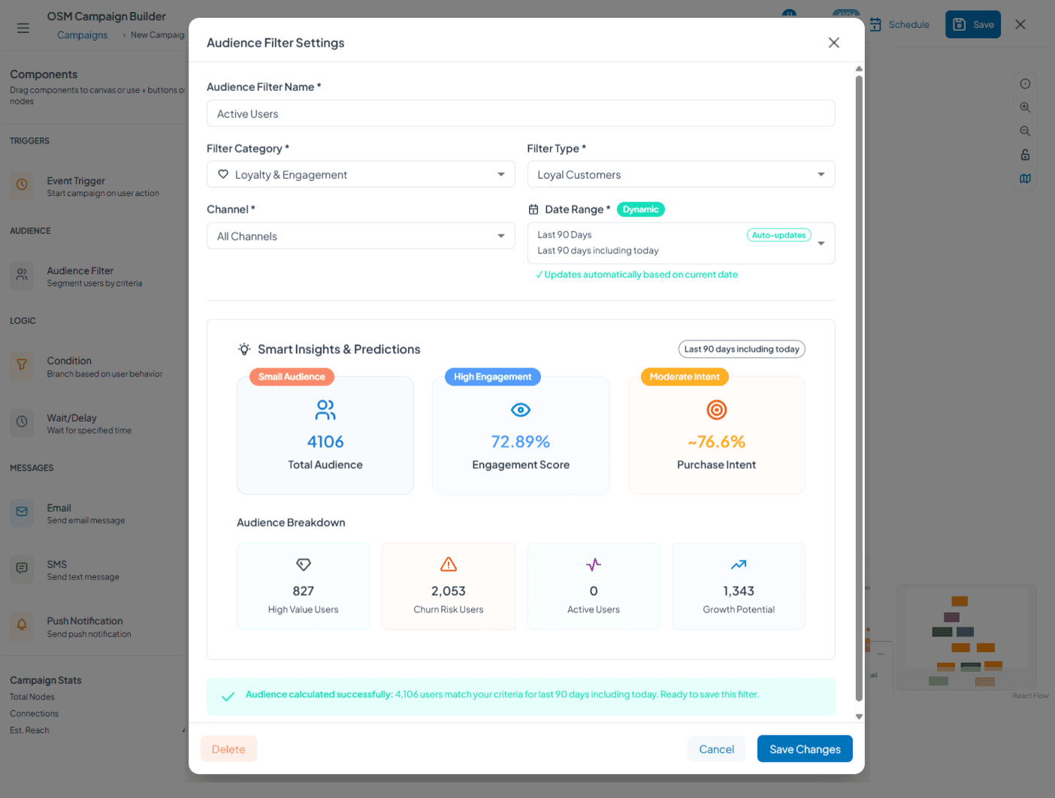Select the Condition component label
This screenshot has height=798, width=1055.
pyautogui.click(x=69, y=361)
